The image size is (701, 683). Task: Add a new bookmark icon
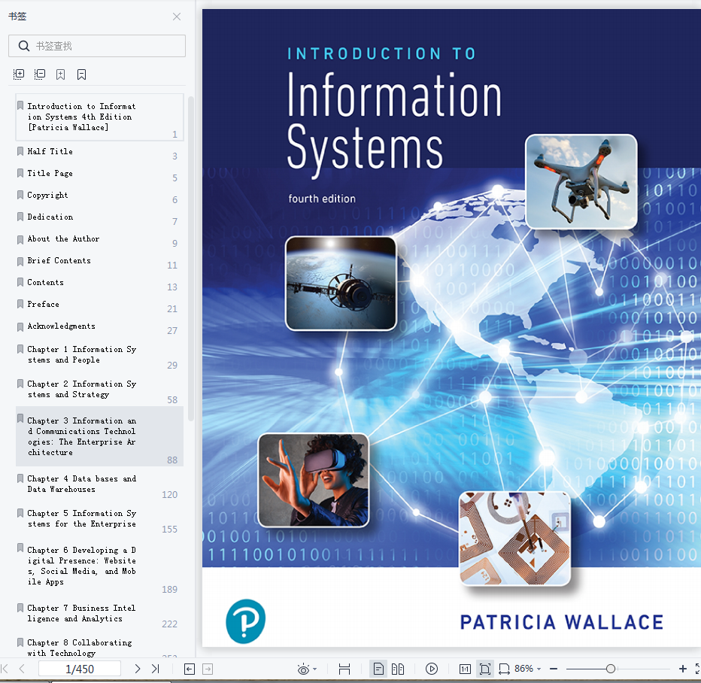(60, 74)
